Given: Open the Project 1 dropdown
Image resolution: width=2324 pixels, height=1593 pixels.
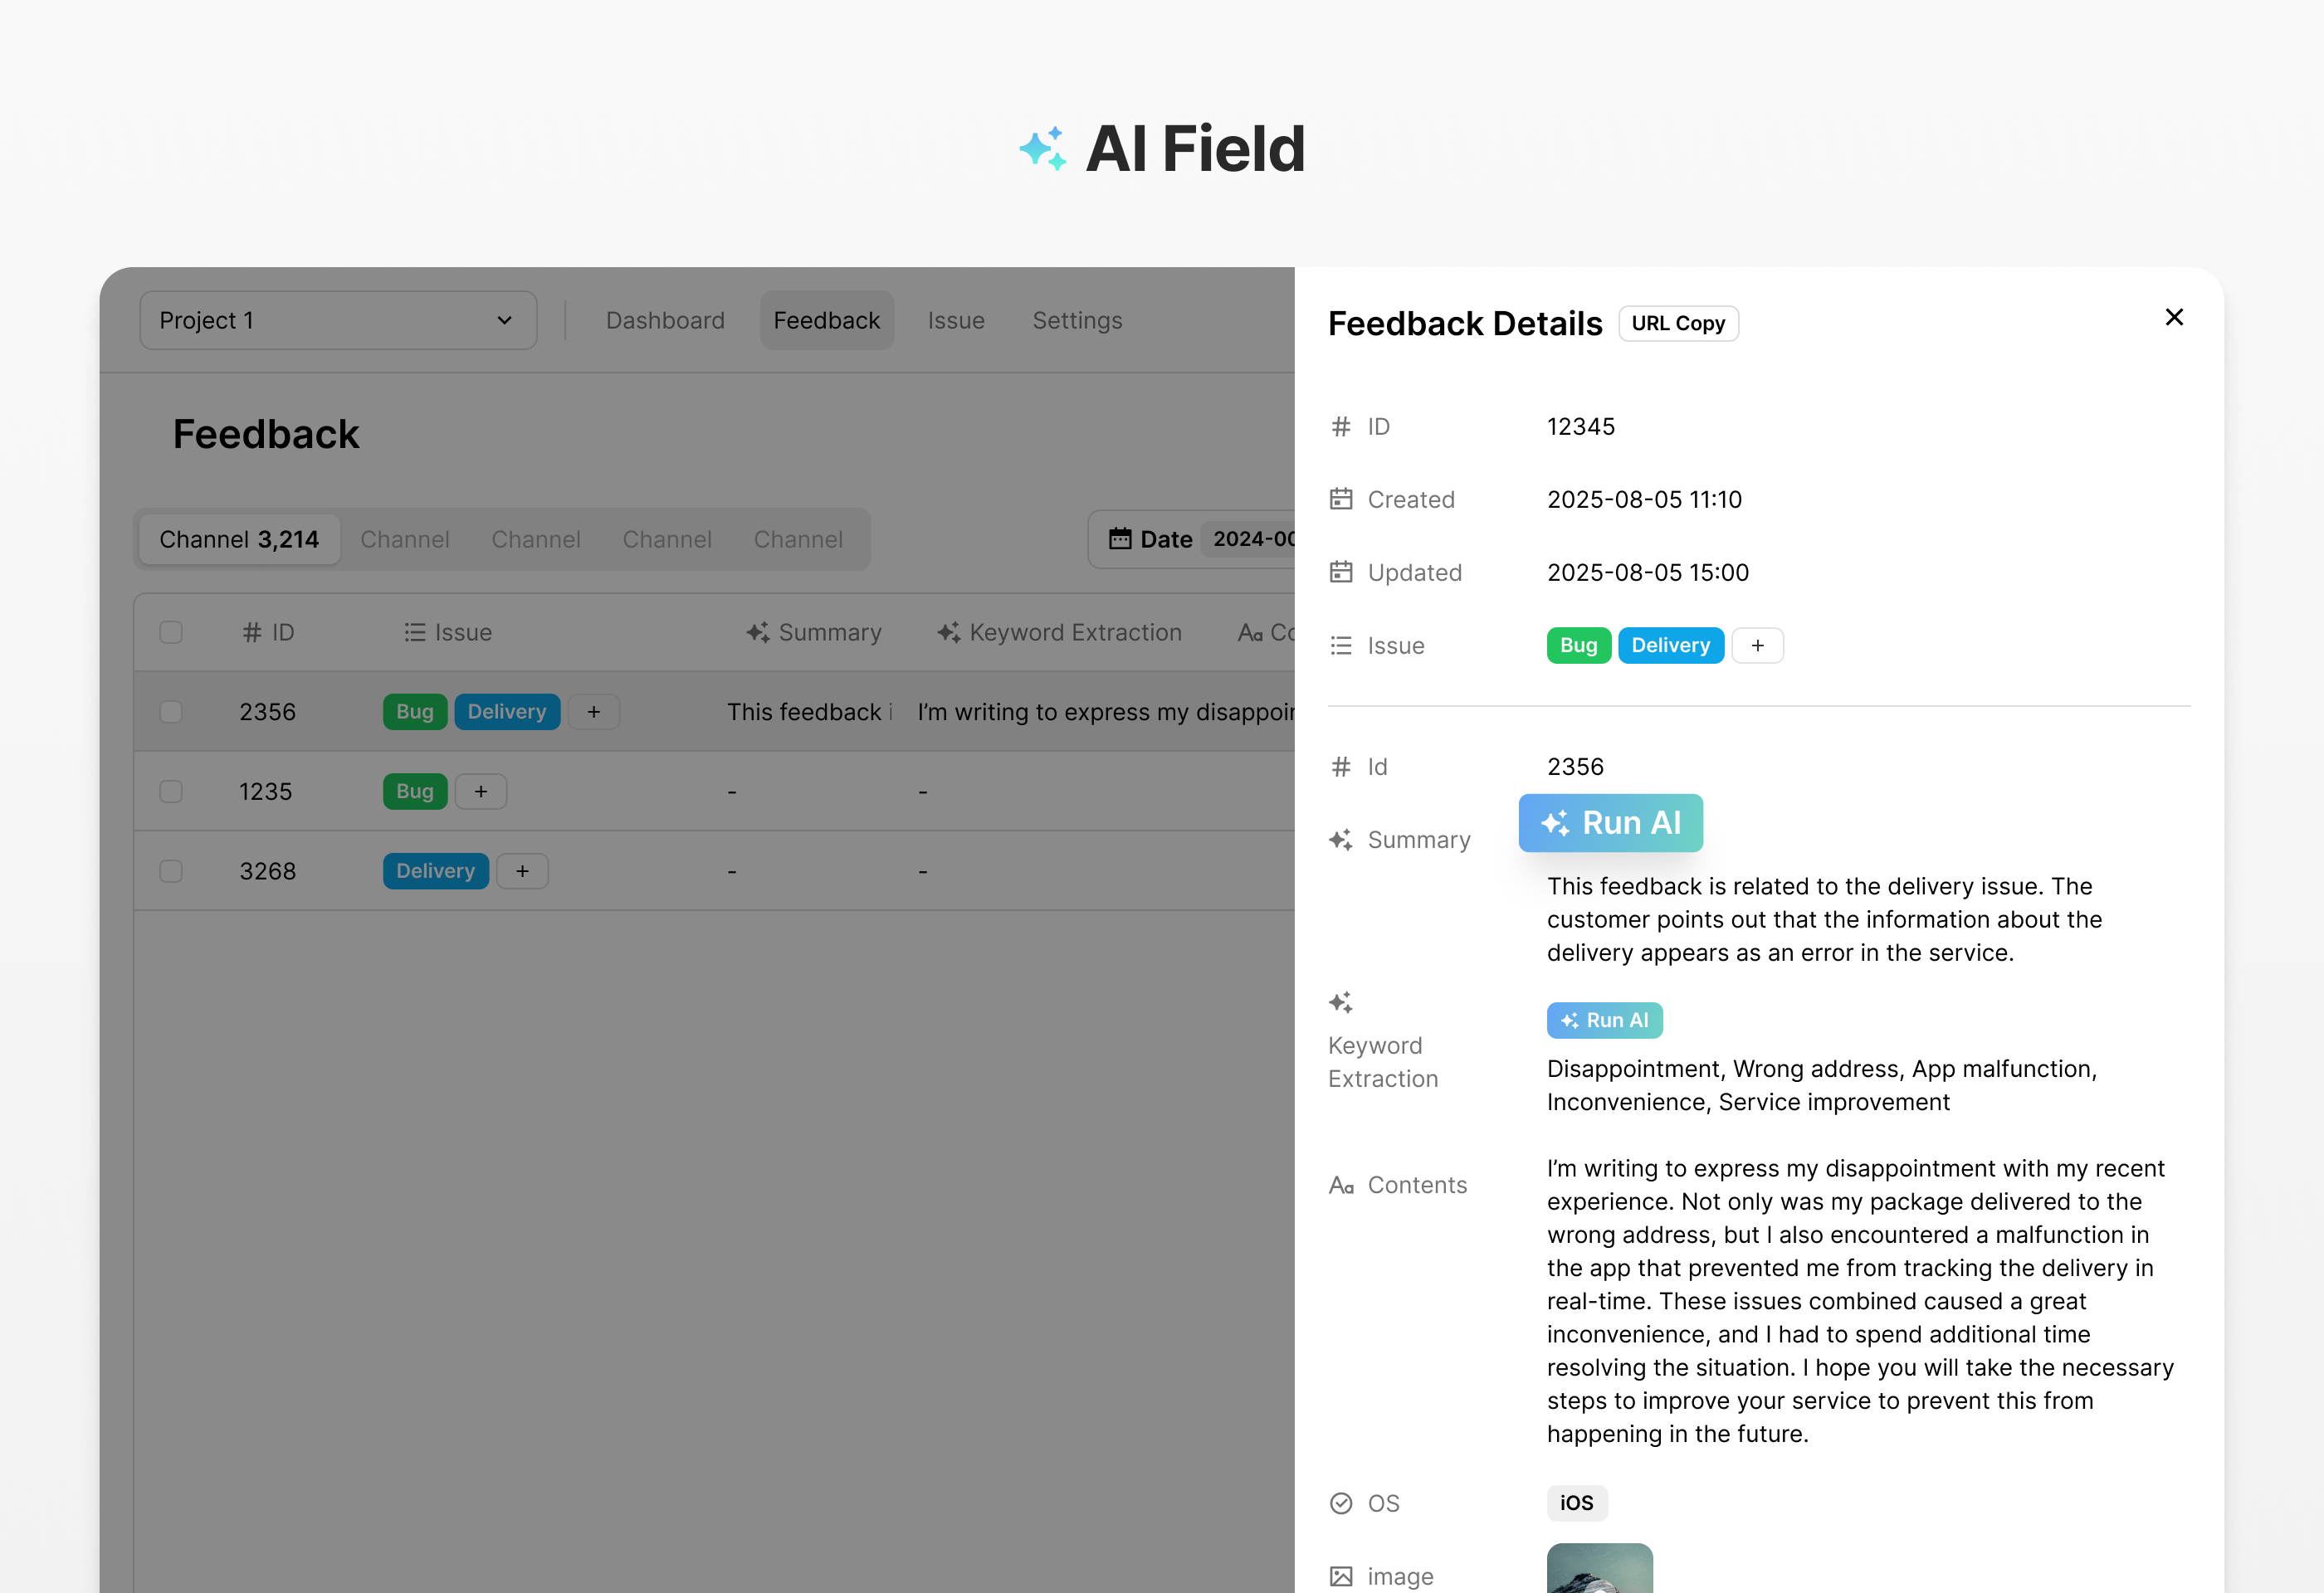Looking at the screenshot, I should tap(338, 319).
